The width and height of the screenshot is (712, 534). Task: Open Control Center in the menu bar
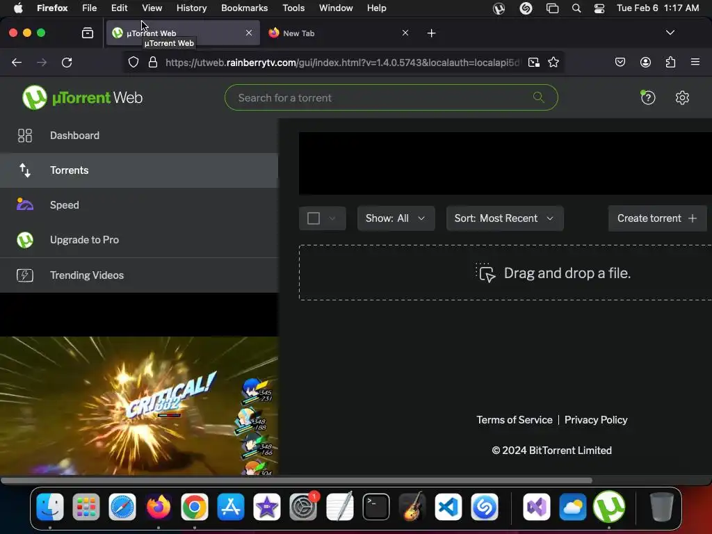(x=599, y=8)
